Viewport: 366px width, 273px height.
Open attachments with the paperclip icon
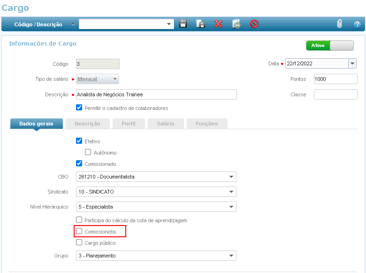[340, 24]
